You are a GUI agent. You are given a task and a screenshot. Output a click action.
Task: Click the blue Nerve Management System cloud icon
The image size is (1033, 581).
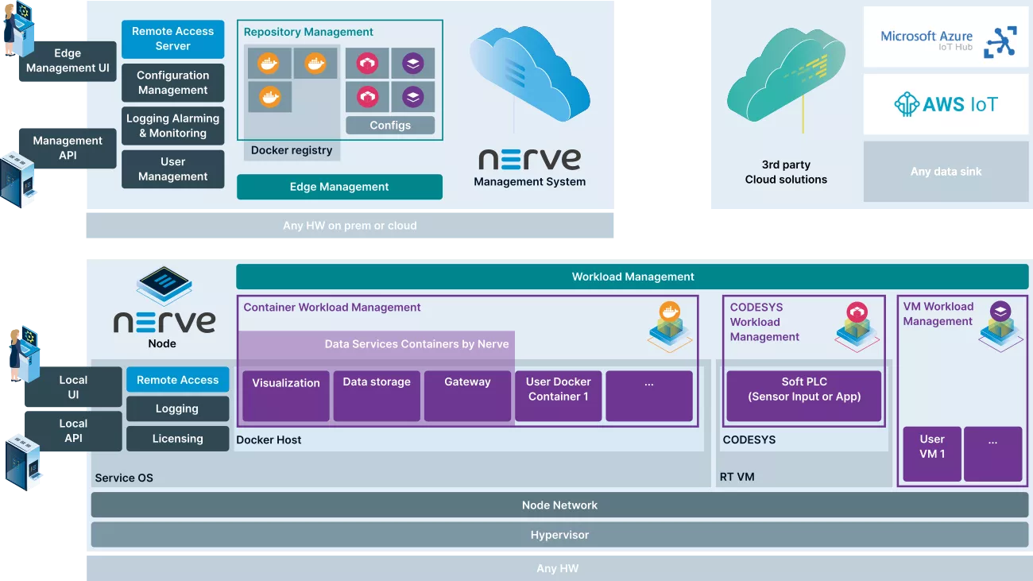pyautogui.click(x=529, y=73)
